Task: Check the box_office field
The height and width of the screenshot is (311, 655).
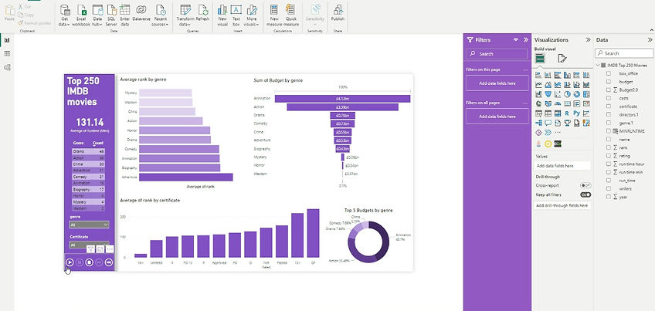Action: coord(609,73)
